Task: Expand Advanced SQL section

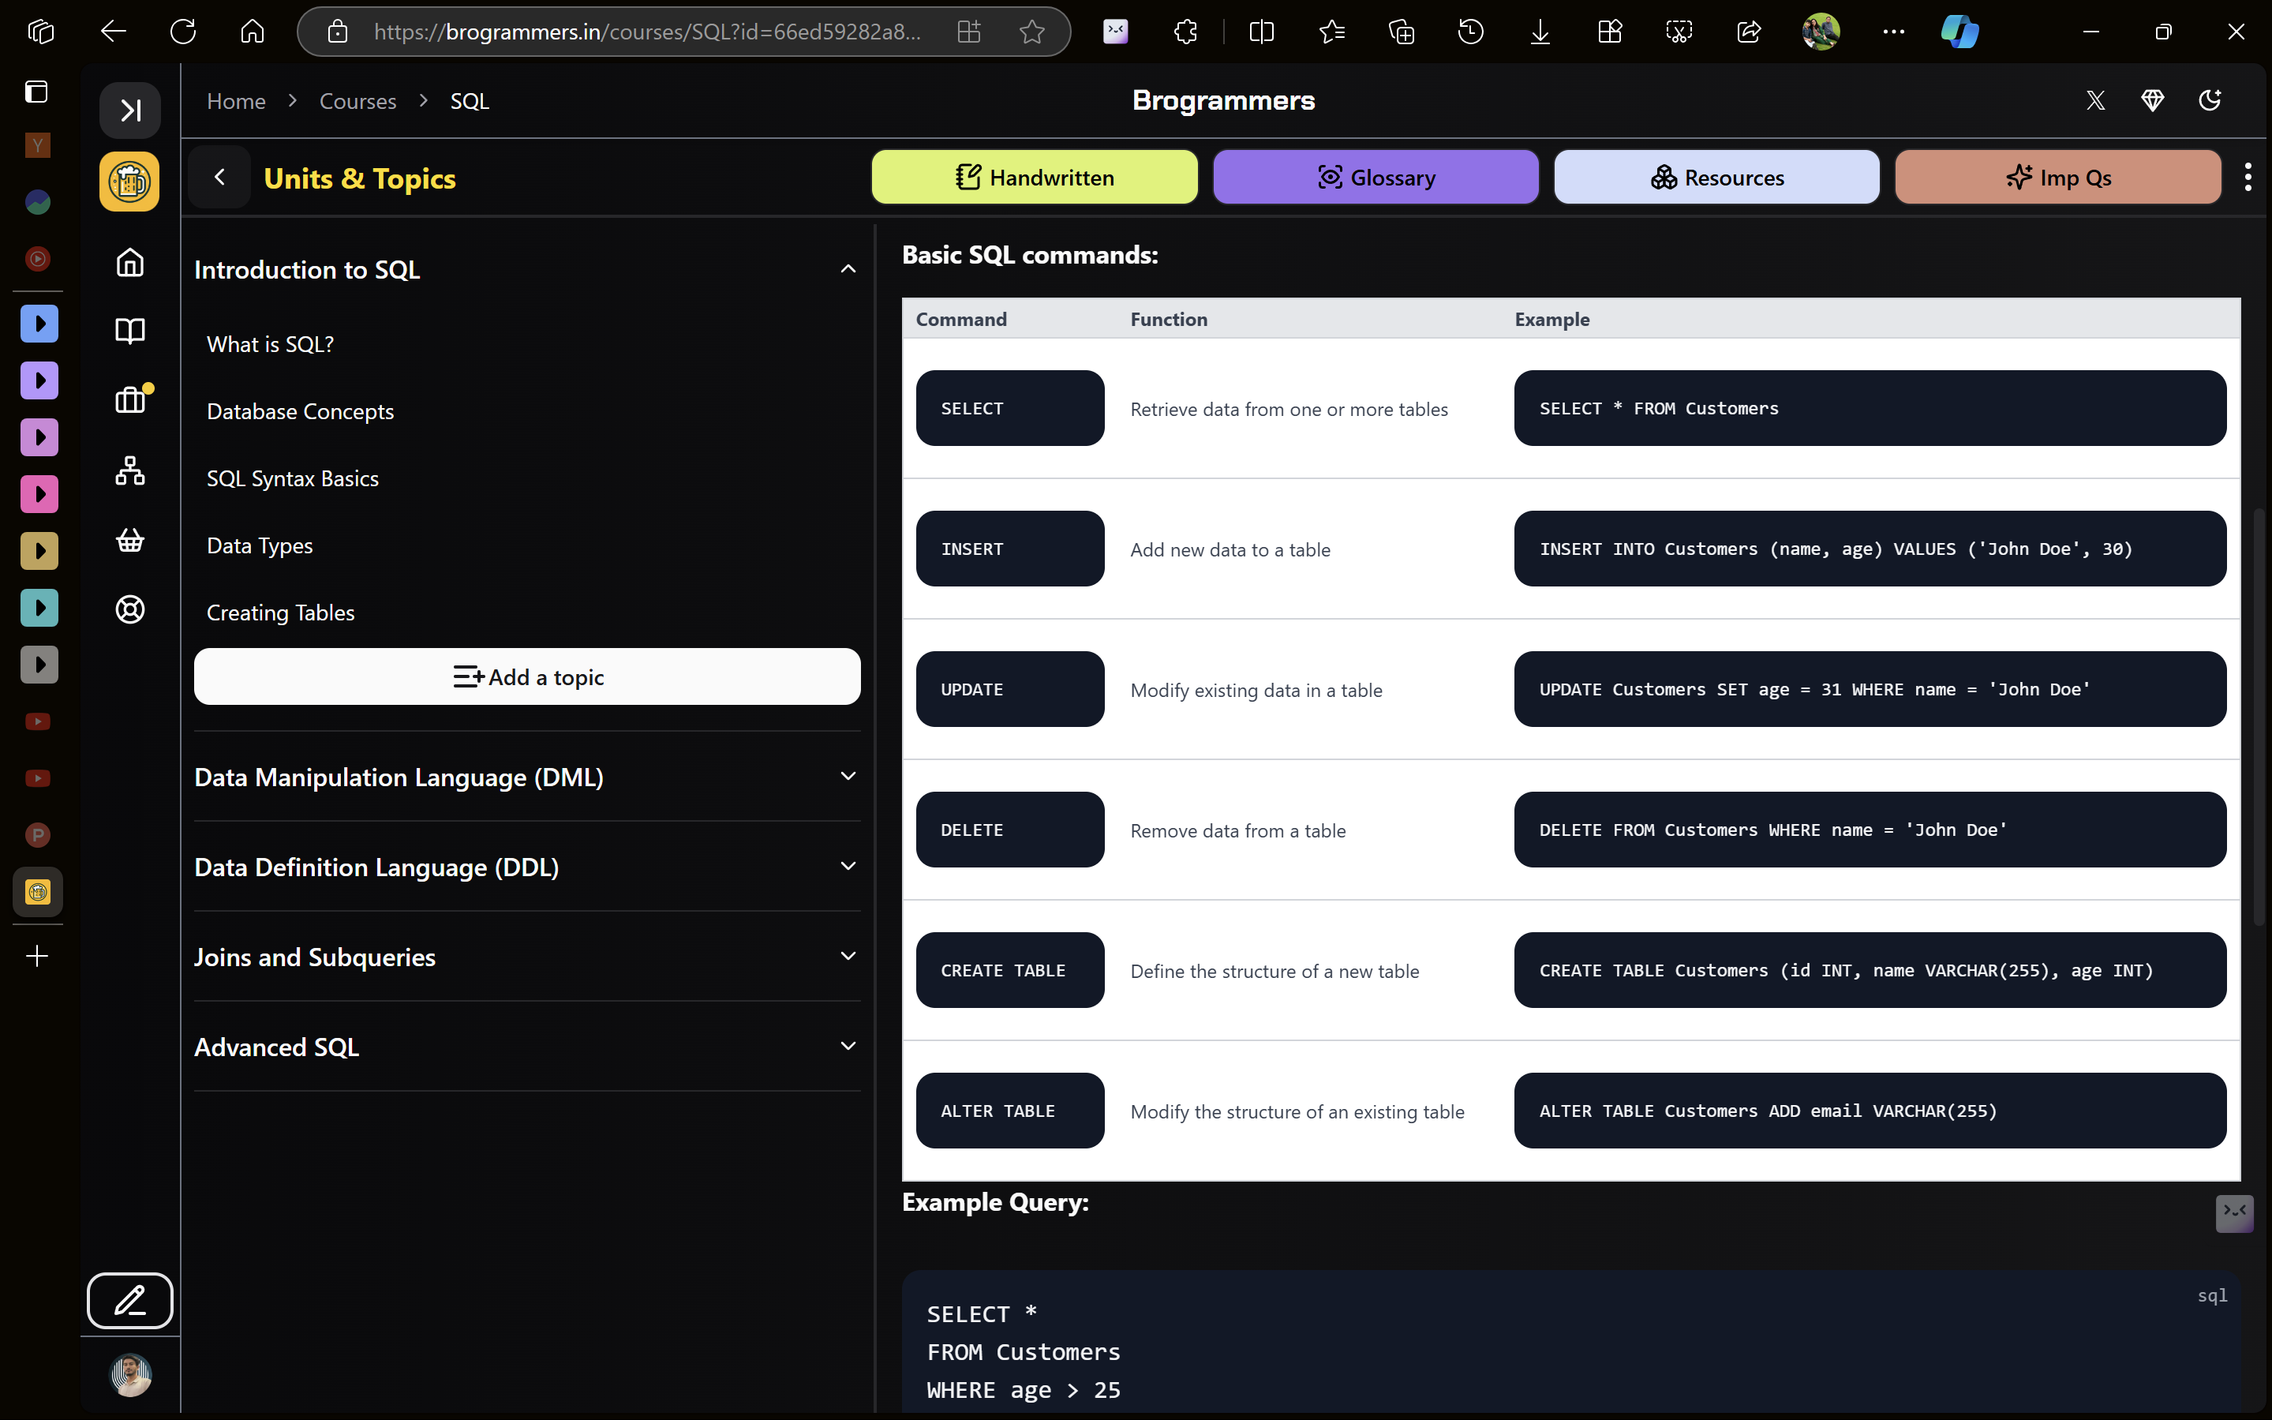Action: pyautogui.click(x=526, y=1047)
